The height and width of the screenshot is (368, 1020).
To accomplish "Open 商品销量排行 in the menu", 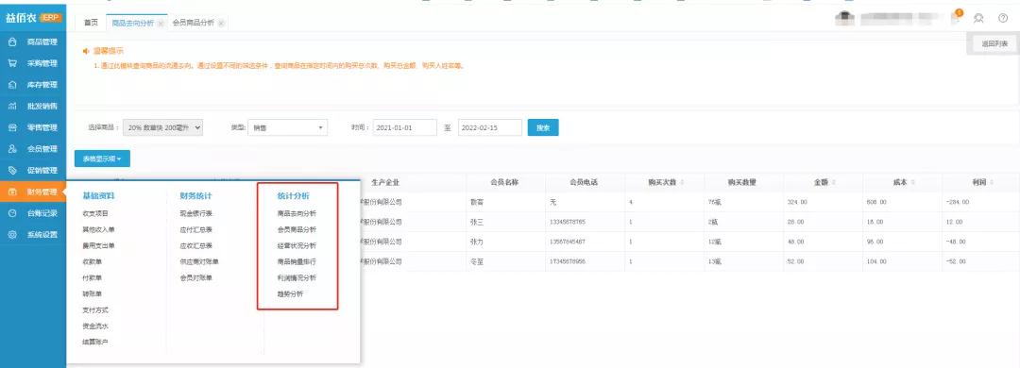I will click(297, 262).
